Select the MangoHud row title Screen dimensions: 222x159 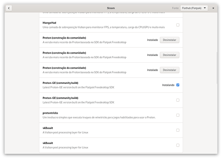point(49,23)
